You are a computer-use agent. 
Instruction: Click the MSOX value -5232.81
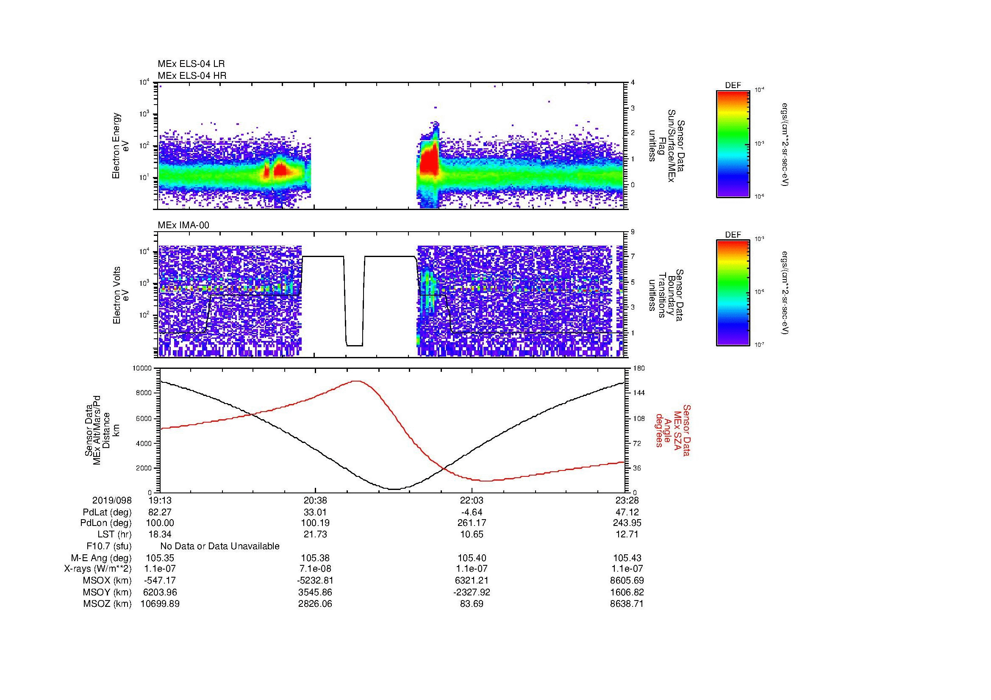(316, 581)
